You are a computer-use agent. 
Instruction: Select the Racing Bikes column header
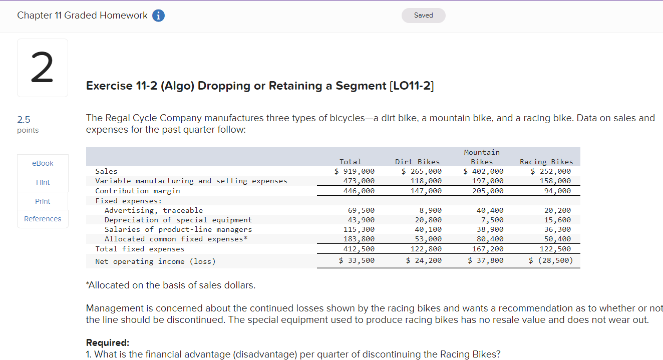[546, 161]
